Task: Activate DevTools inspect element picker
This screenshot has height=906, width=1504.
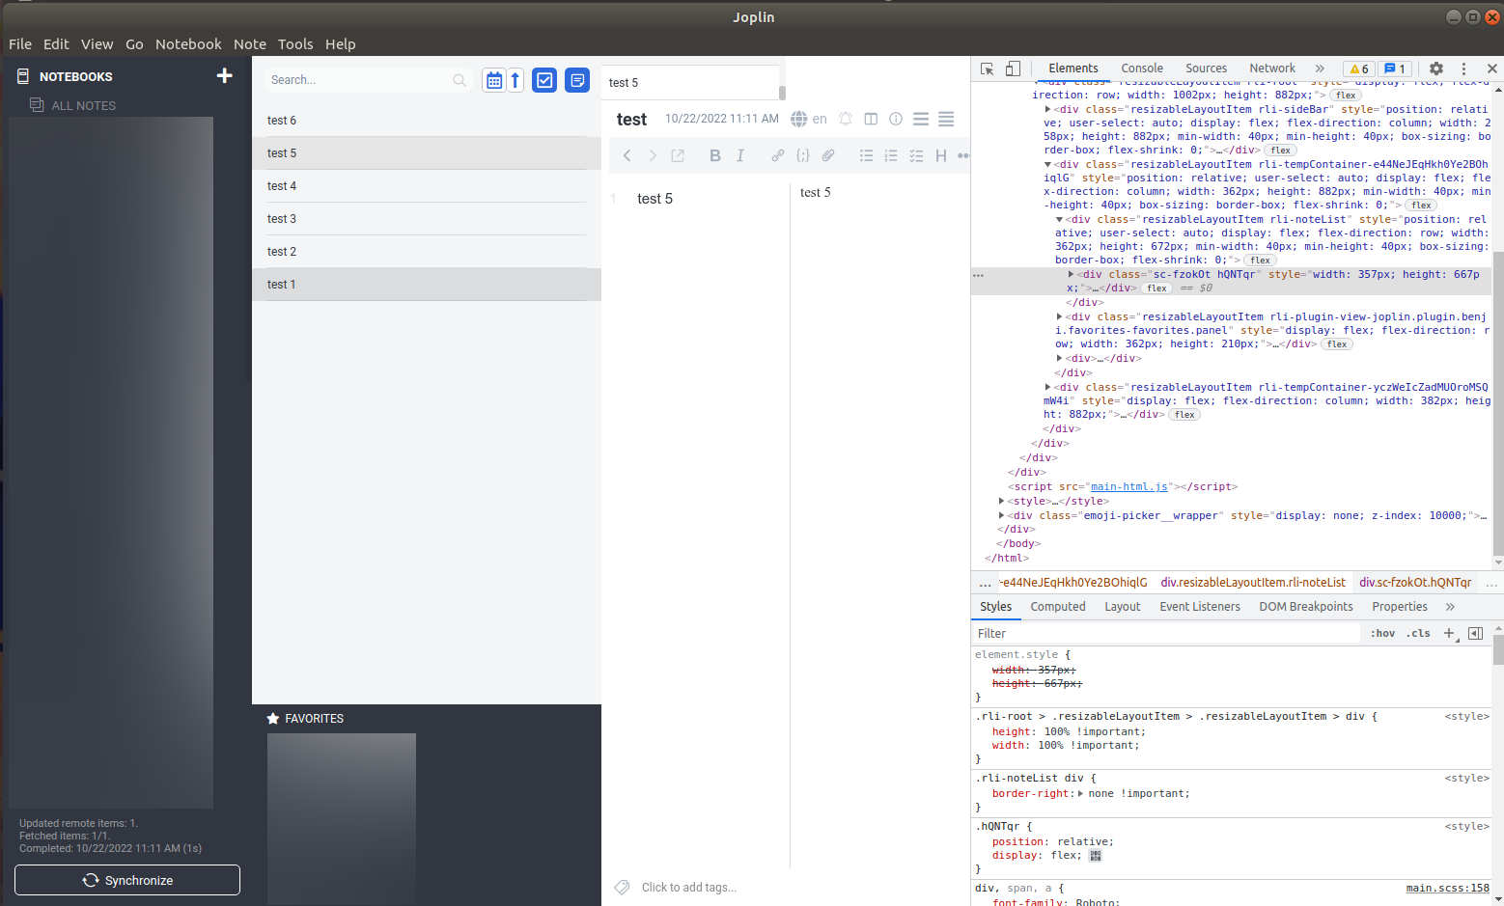Action: [x=987, y=69]
